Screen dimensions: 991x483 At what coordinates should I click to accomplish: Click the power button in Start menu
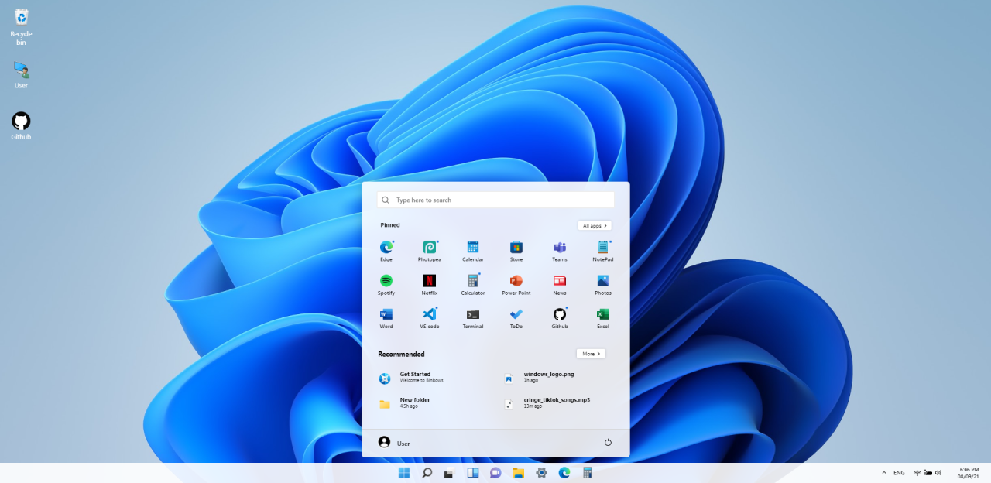pos(608,443)
